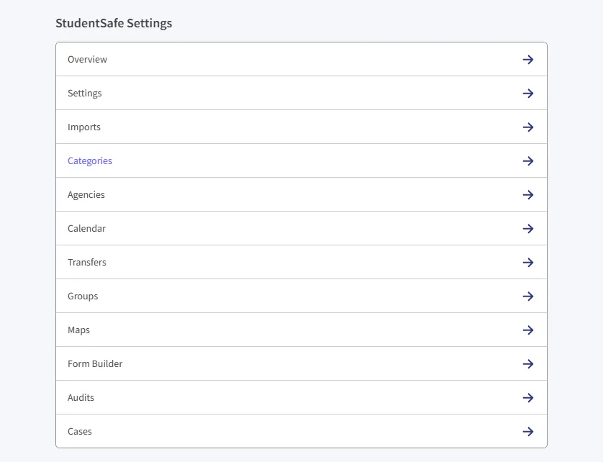Click the arrow icon in Categories row
This screenshot has width=603, height=462.
pos(528,160)
